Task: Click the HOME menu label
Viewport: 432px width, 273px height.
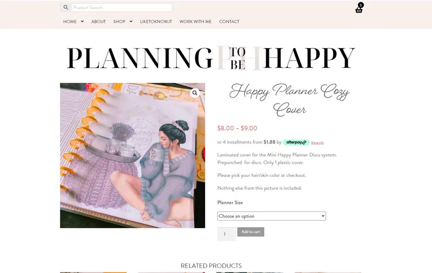Action: coord(70,22)
